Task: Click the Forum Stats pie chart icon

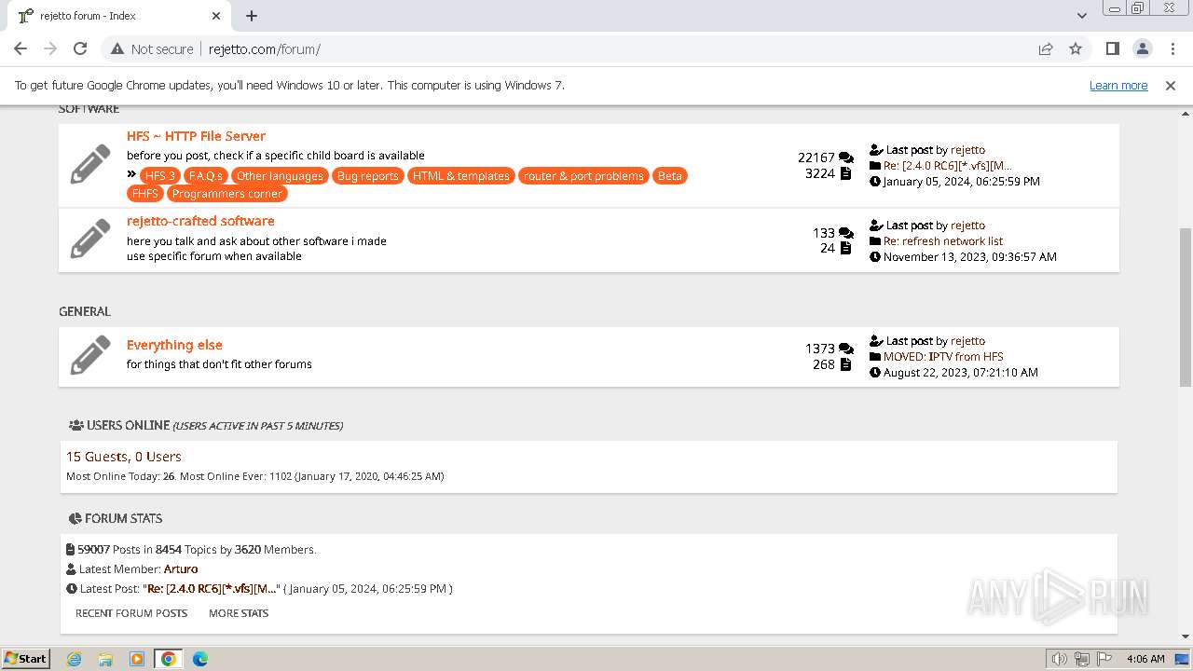Action: 75,518
